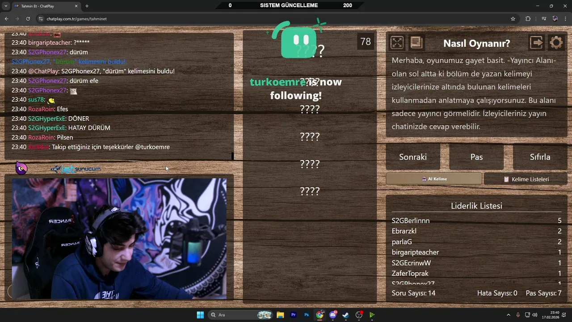Click the exit arrow icon next to the gear
The height and width of the screenshot is (322, 572).
(536, 42)
